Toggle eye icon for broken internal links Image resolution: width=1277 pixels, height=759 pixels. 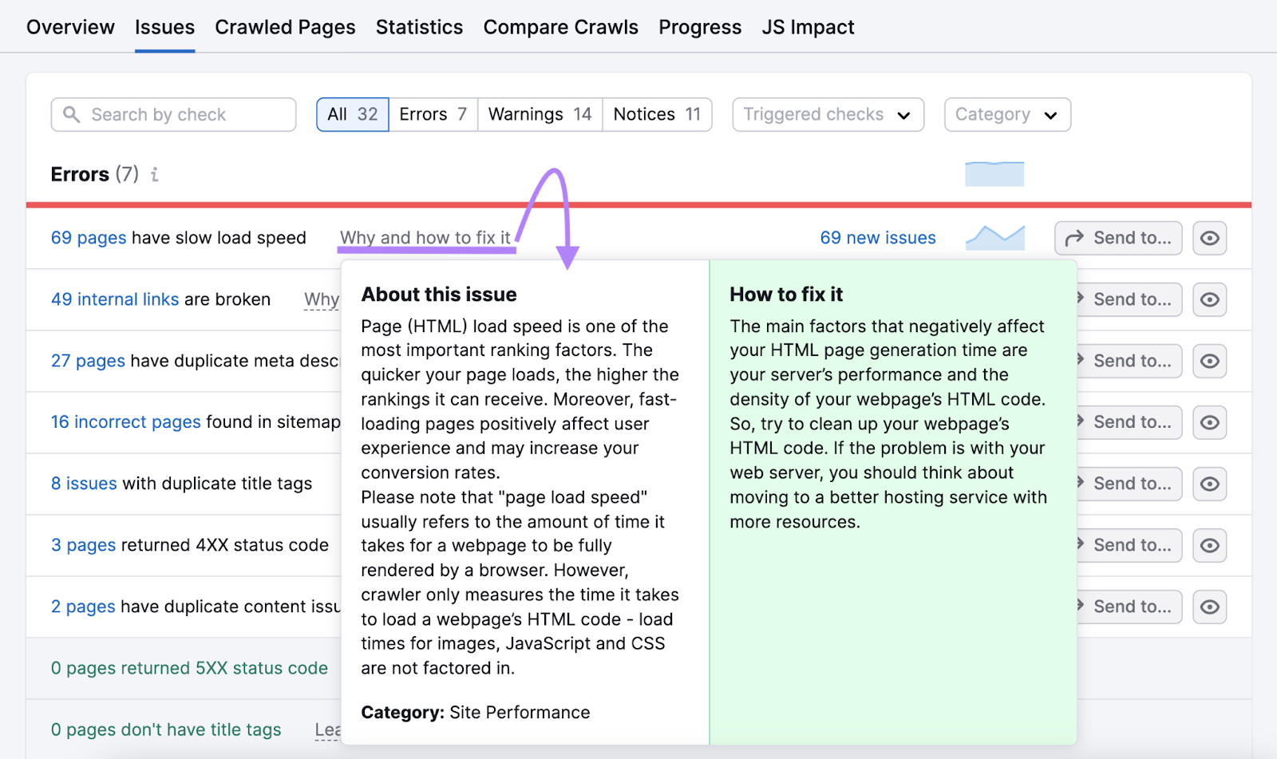1209,299
